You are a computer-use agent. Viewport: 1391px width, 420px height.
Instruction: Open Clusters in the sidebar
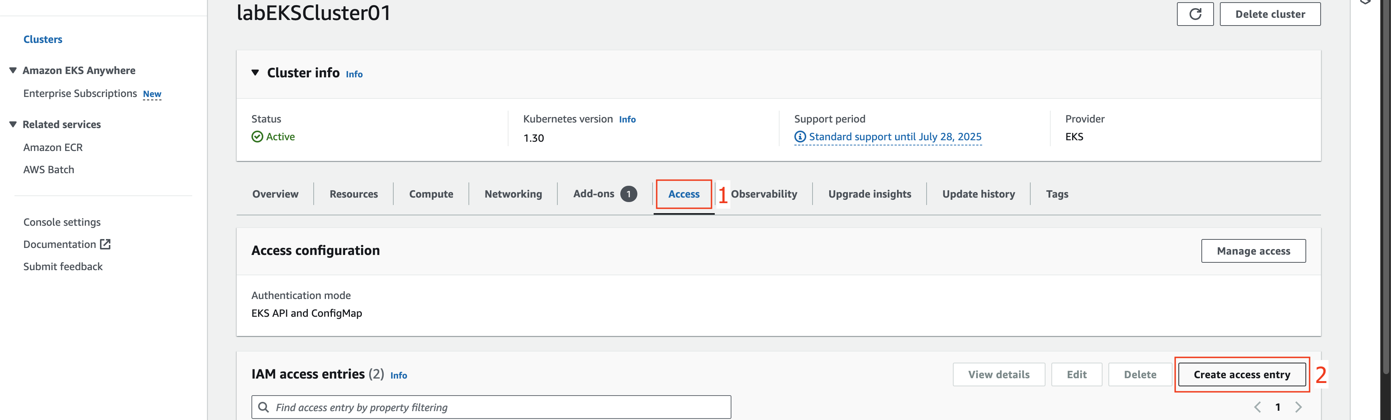click(x=43, y=39)
